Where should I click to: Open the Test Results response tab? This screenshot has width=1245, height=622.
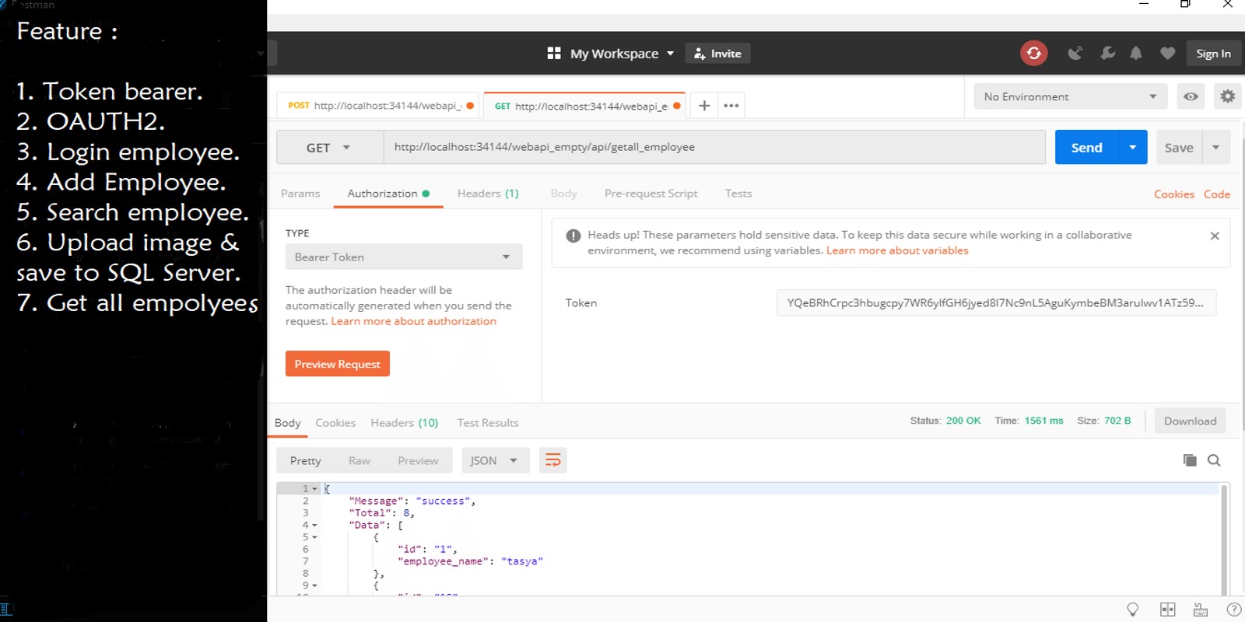(488, 423)
